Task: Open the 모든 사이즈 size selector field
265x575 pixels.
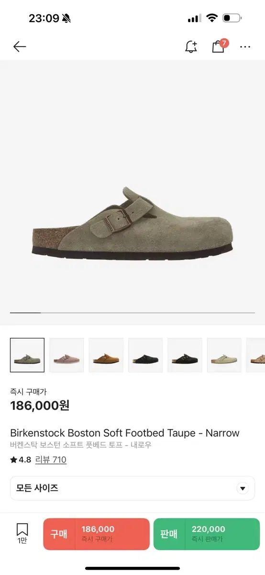Action: [132, 488]
